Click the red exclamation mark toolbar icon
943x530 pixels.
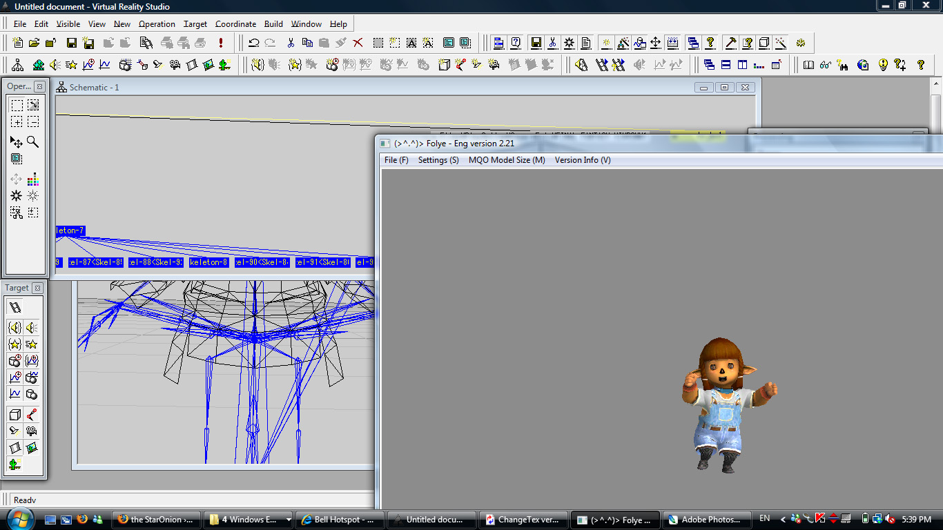221,43
